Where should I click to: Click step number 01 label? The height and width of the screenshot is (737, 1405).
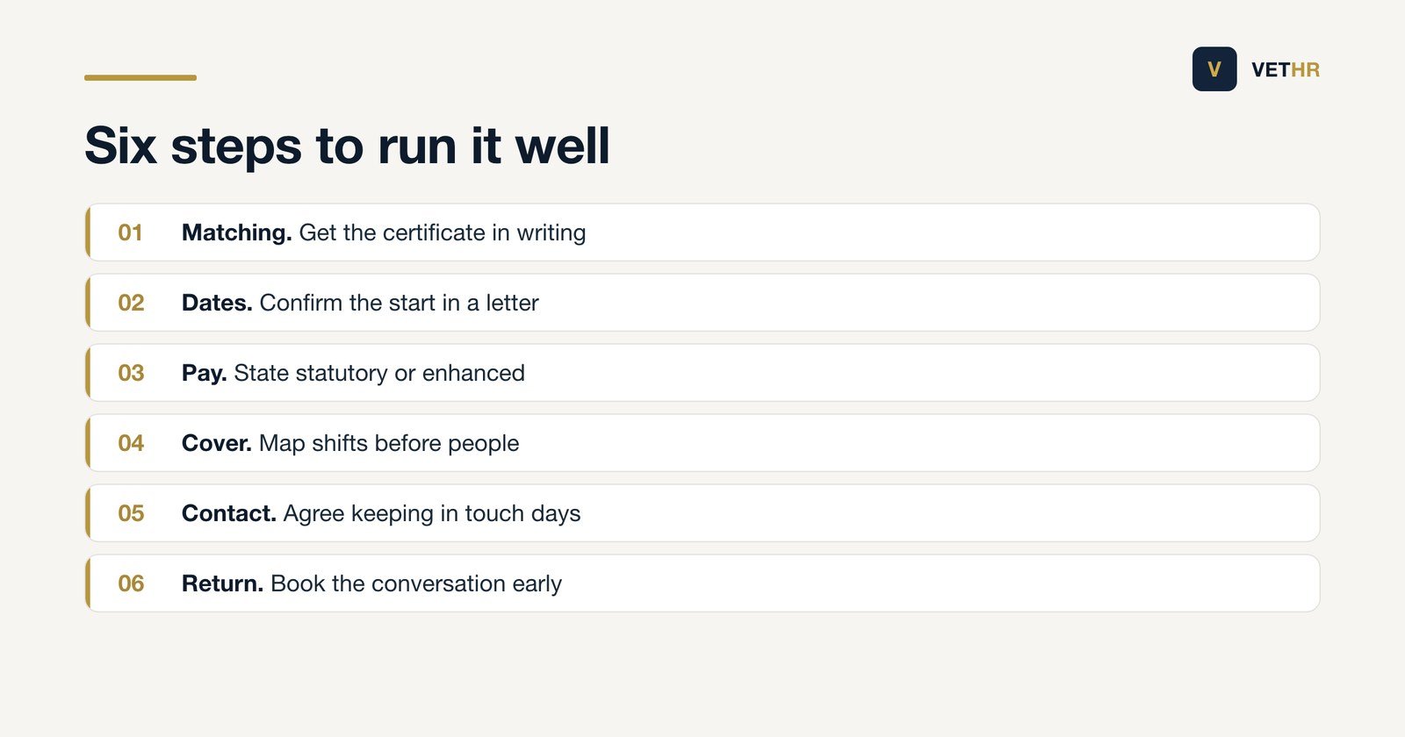pos(130,233)
